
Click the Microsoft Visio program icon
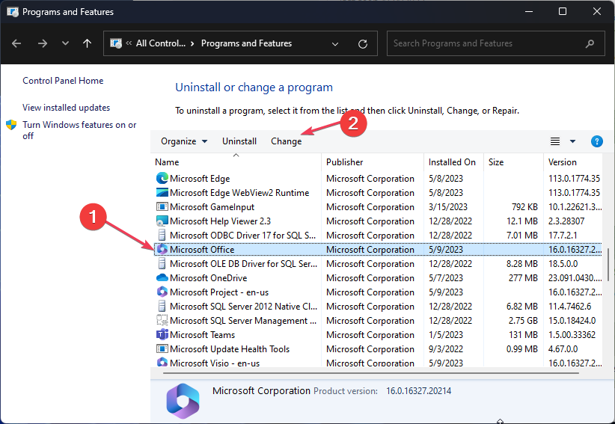pyautogui.click(x=162, y=363)
